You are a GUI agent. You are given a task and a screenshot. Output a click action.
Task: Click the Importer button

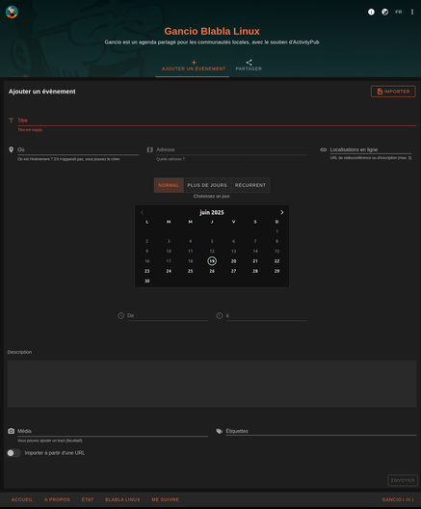pyautogui.click(x=393, y=92)
